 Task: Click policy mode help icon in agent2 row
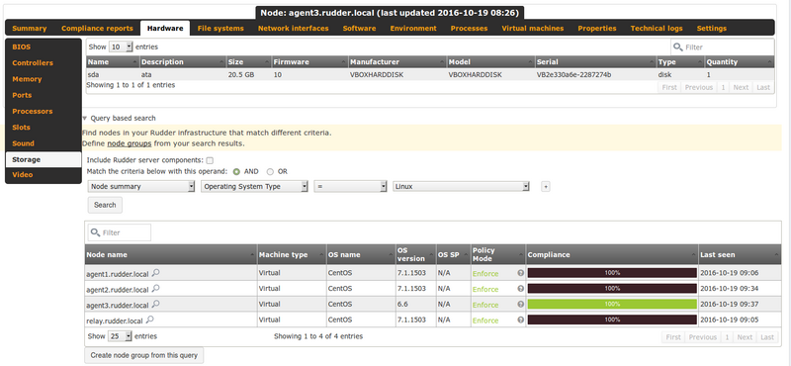(x=520, y=289)
